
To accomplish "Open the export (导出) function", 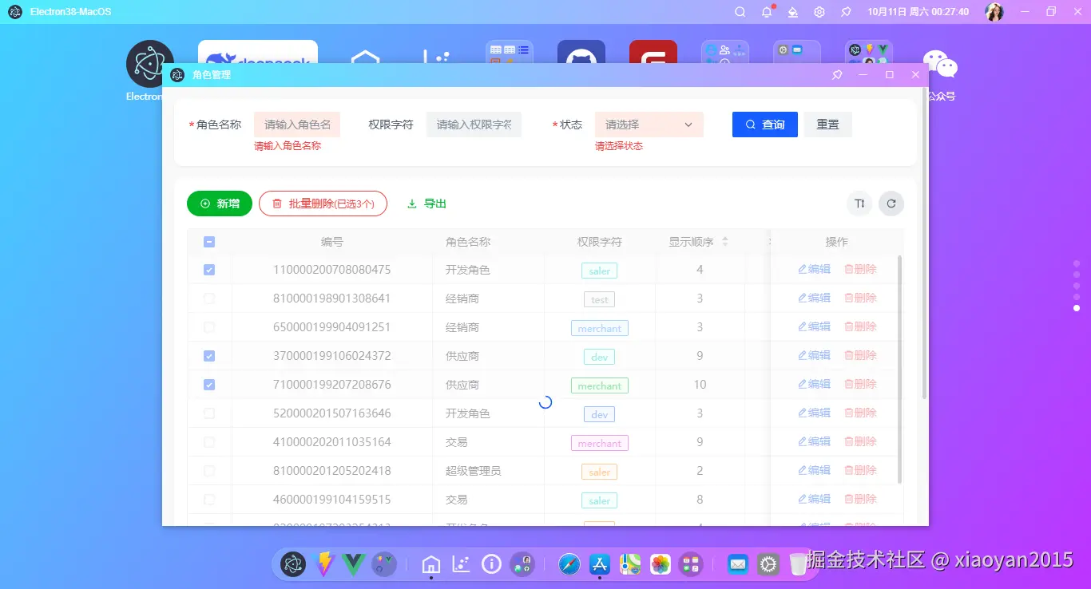I will [x=426, y=204].
